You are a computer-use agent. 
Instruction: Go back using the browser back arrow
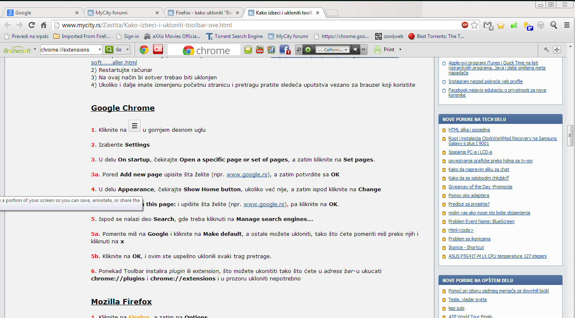tap(8, 25)
